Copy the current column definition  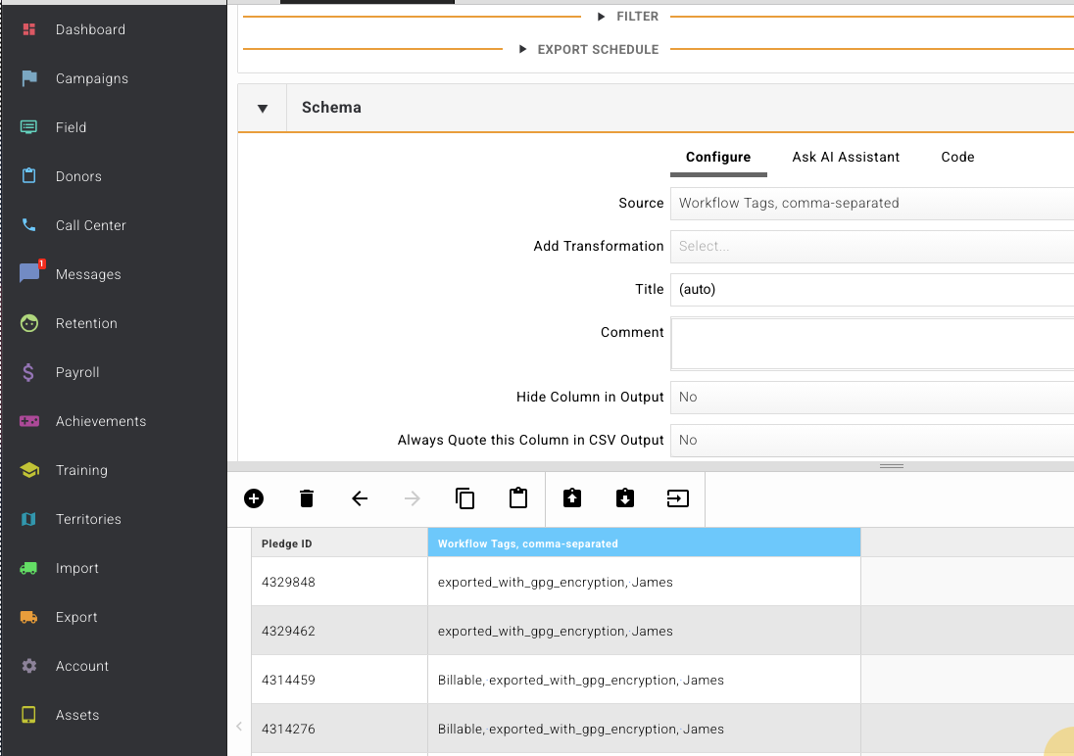tap(464, 498)
